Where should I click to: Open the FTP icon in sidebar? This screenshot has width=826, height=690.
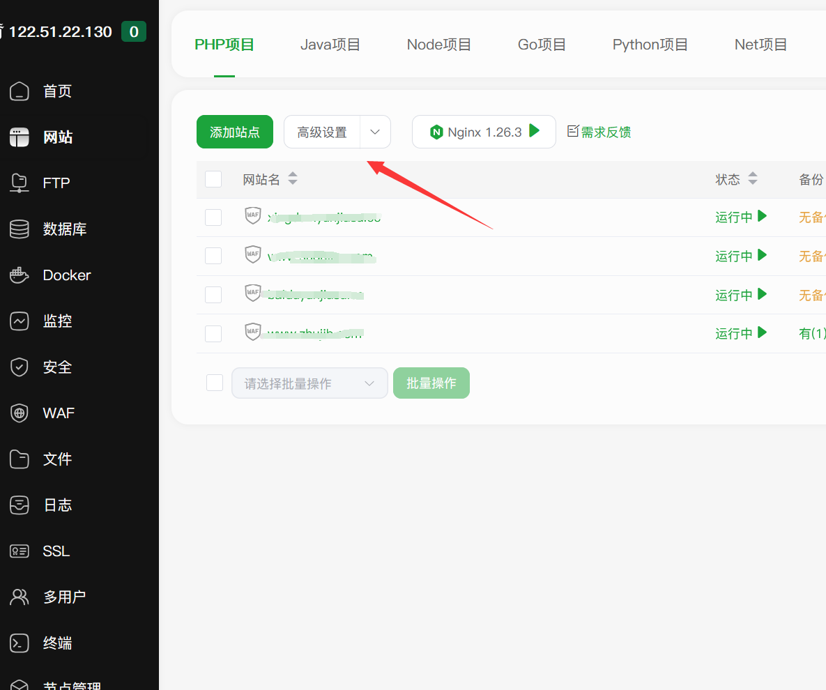[20, 183]
